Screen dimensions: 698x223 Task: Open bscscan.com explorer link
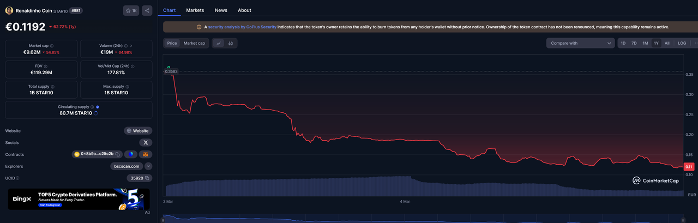[127, 166]
